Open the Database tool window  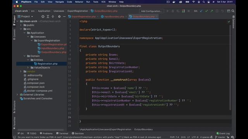(233, 22)
